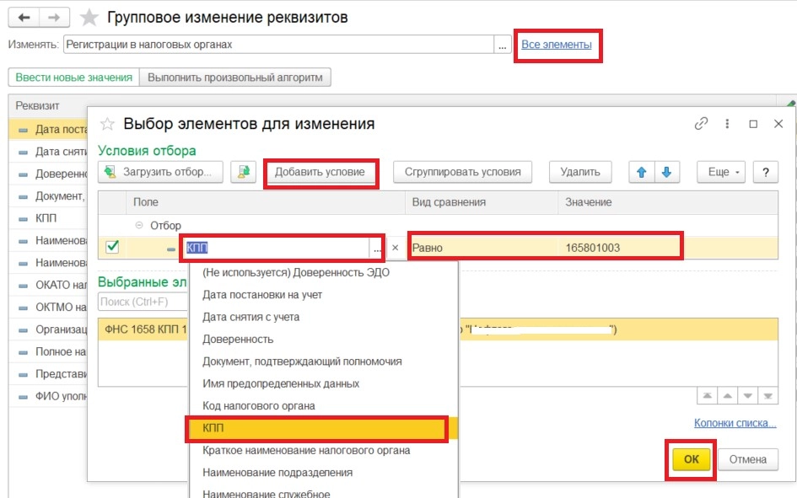797x498 pixels.
Task: Open the Все элементы link
Action: pyautogui.click(x=556, y=45)
